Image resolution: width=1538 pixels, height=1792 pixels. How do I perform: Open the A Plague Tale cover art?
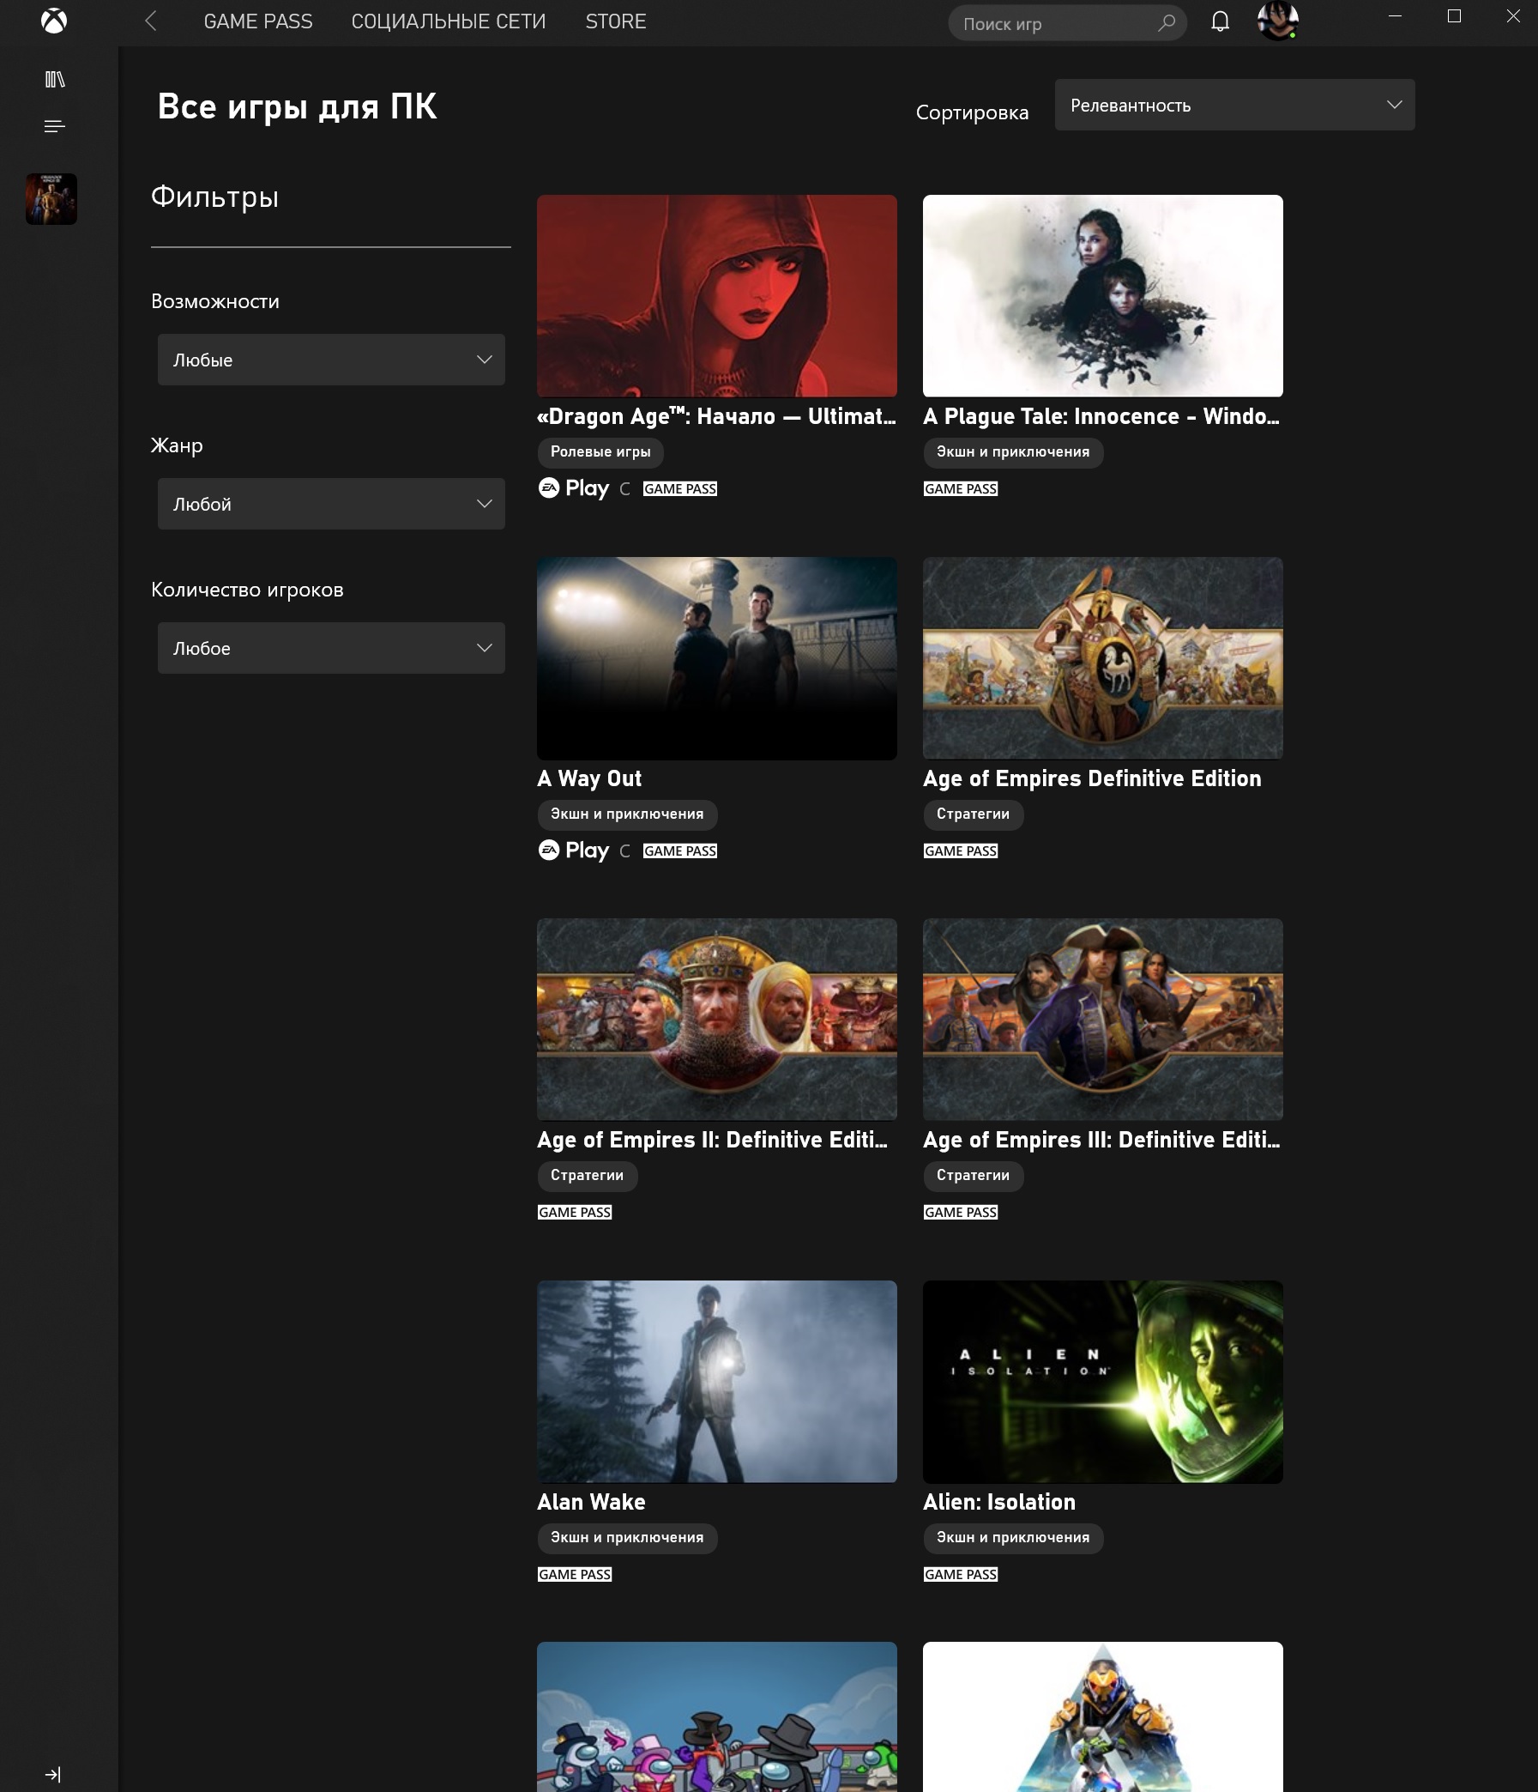point(1102,296)
